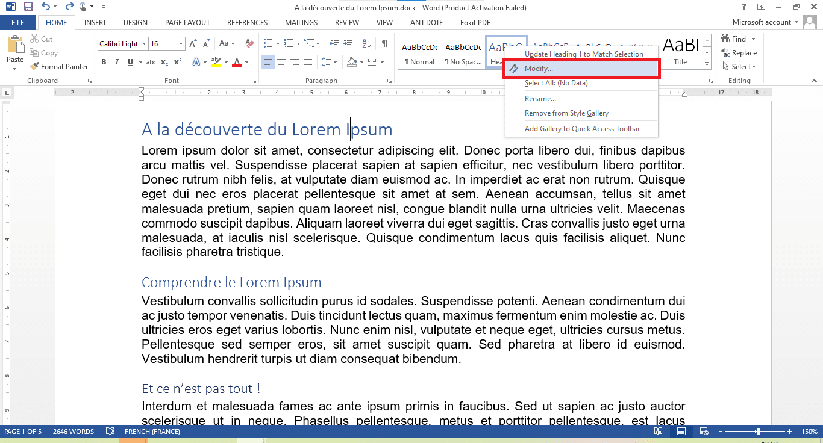Click the red font color button
This screenshot has width=823, height=443.
point(237,62)
